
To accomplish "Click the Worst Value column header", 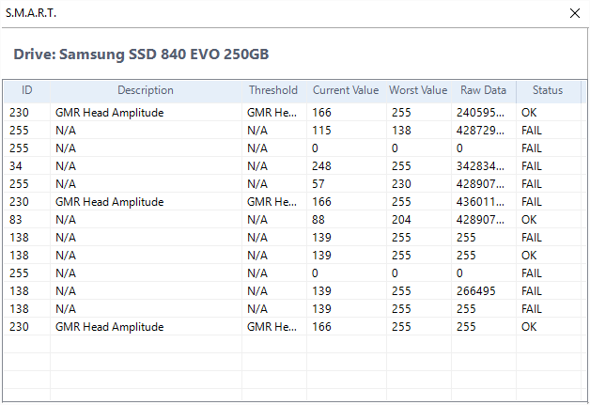I will [418, 90].
